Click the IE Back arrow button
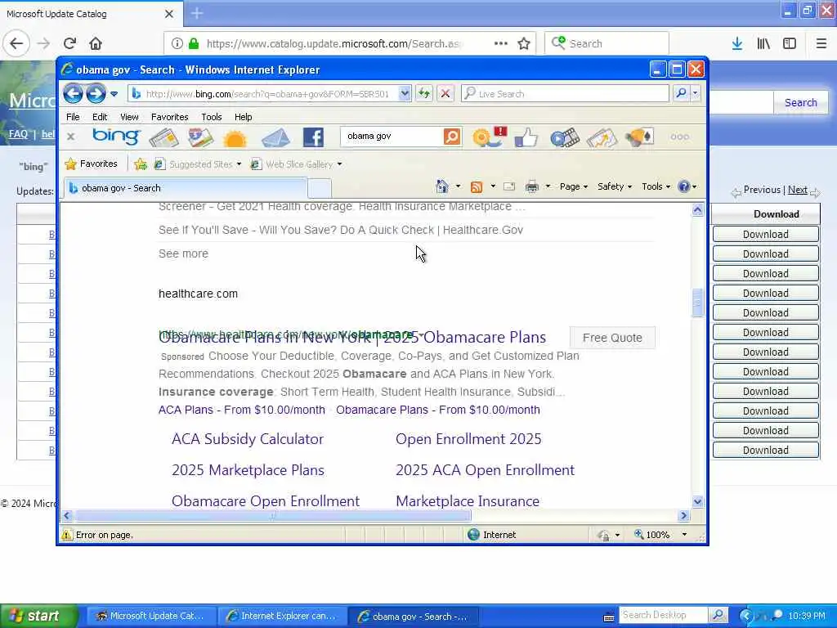The width and height of the screenshot is (837, 628). click(x=73, y=93)
